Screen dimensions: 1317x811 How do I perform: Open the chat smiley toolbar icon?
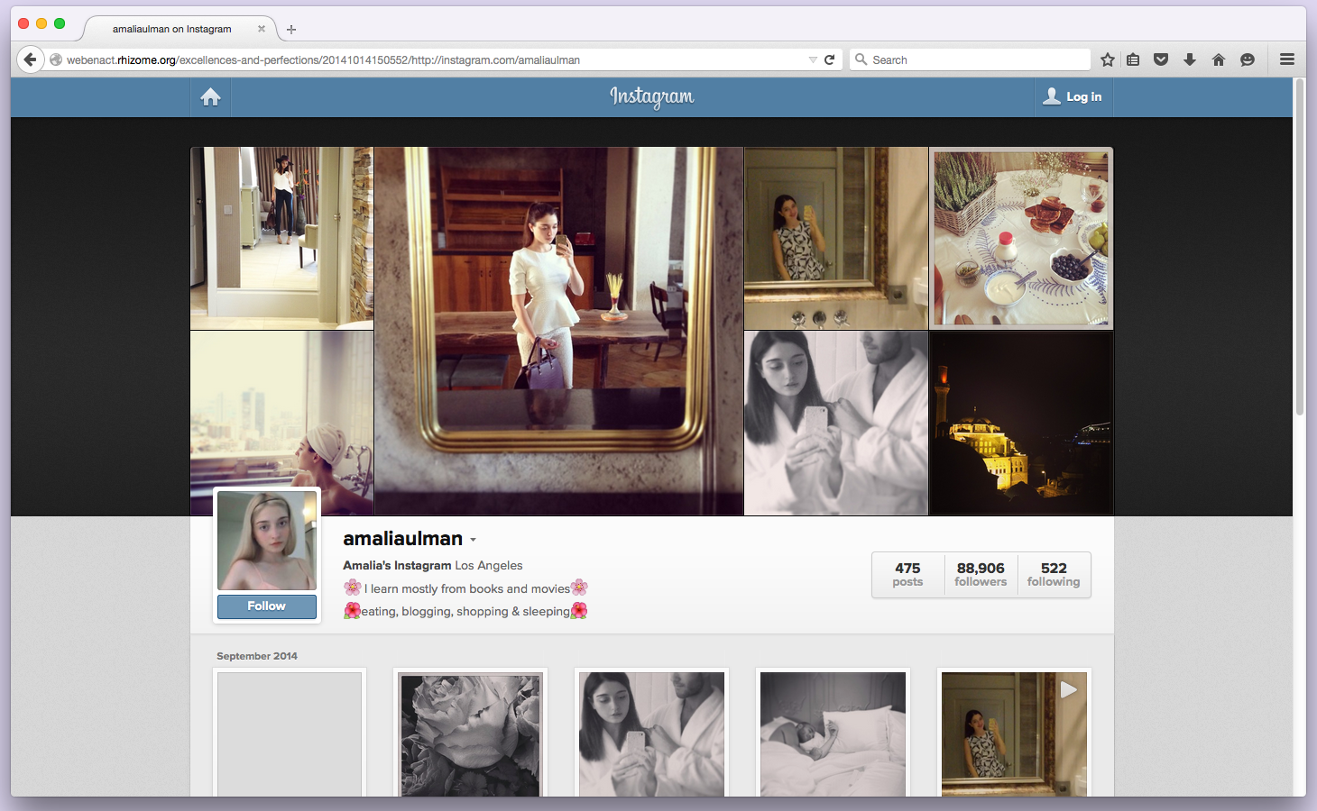coord(1248,59)
